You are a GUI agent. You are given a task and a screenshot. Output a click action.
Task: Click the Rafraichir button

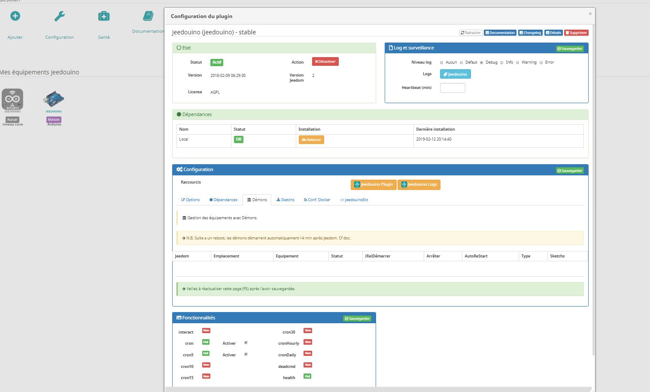point(471,33)
